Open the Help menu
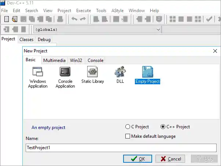 [154, 11]
